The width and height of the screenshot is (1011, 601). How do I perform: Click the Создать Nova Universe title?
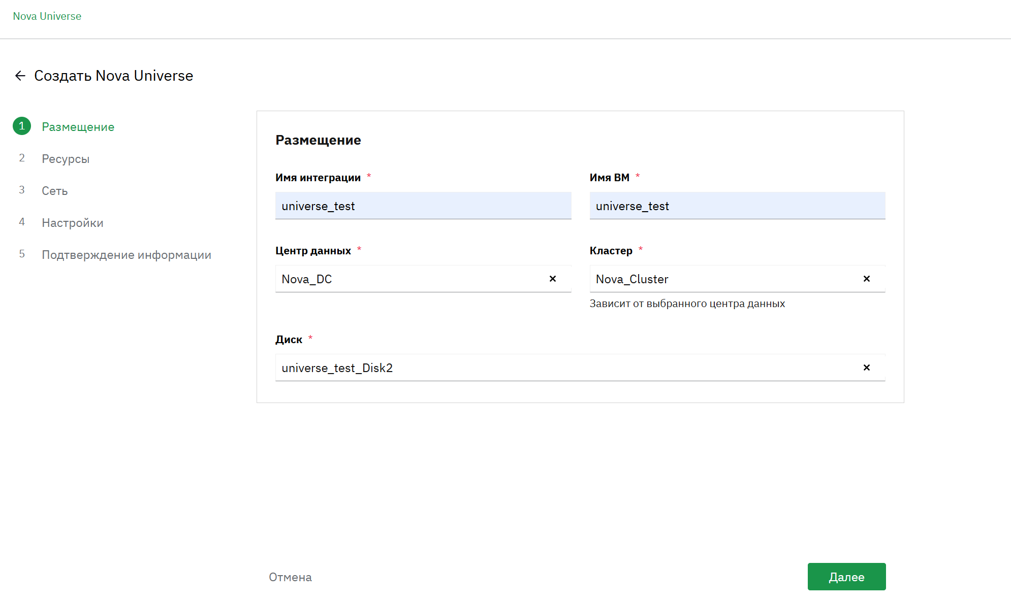114,76
